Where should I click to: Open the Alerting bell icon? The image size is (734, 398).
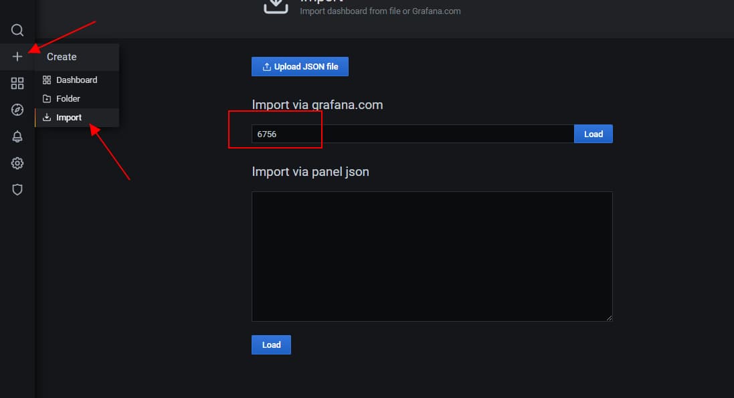17,136
